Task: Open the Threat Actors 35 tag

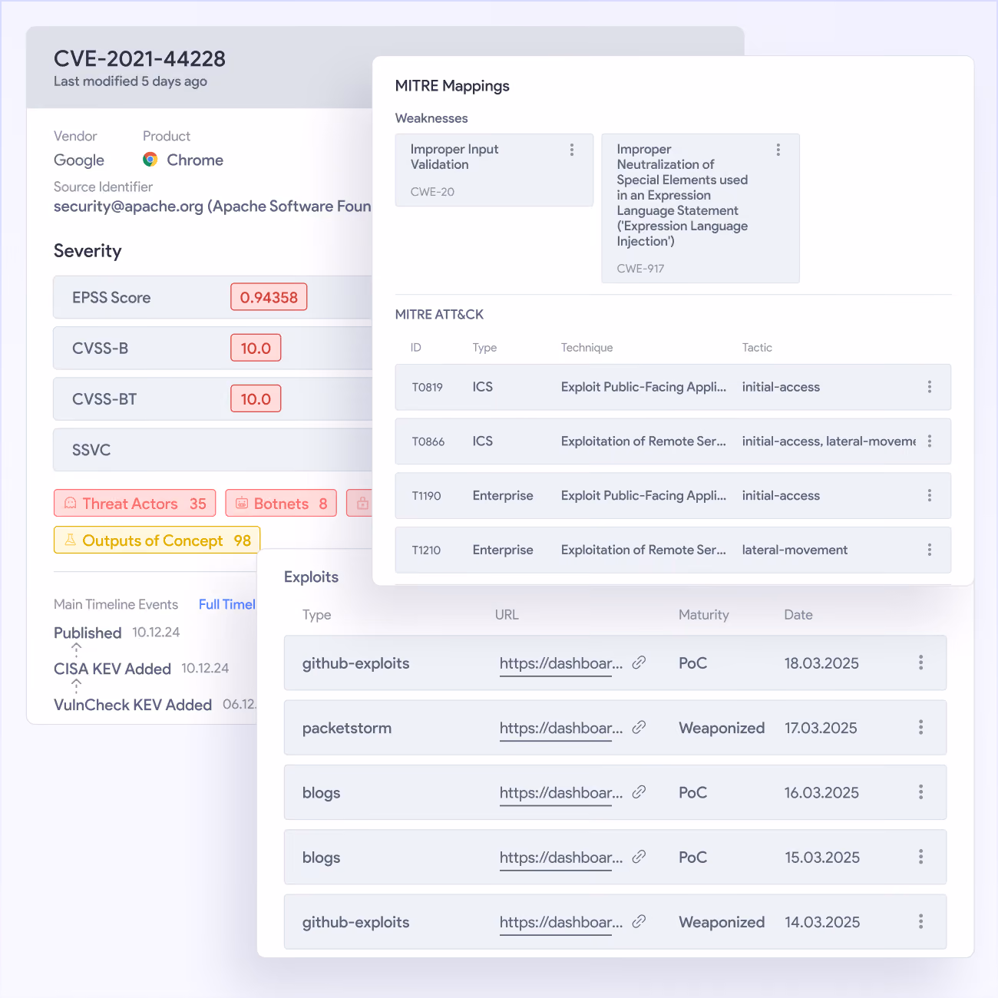Action: pos(135,503)
